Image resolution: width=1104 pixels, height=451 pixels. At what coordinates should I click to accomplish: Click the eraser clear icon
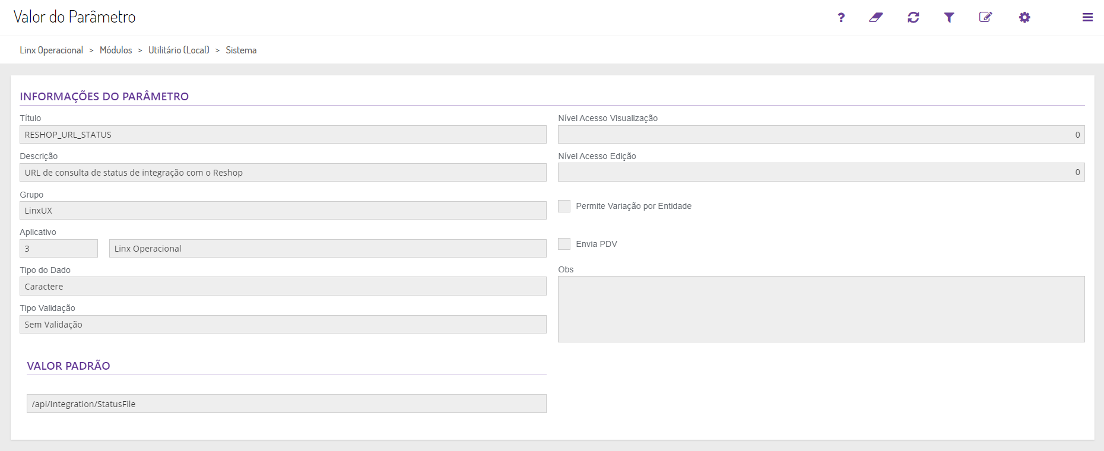pyautogui.click(x=876, y=17)
